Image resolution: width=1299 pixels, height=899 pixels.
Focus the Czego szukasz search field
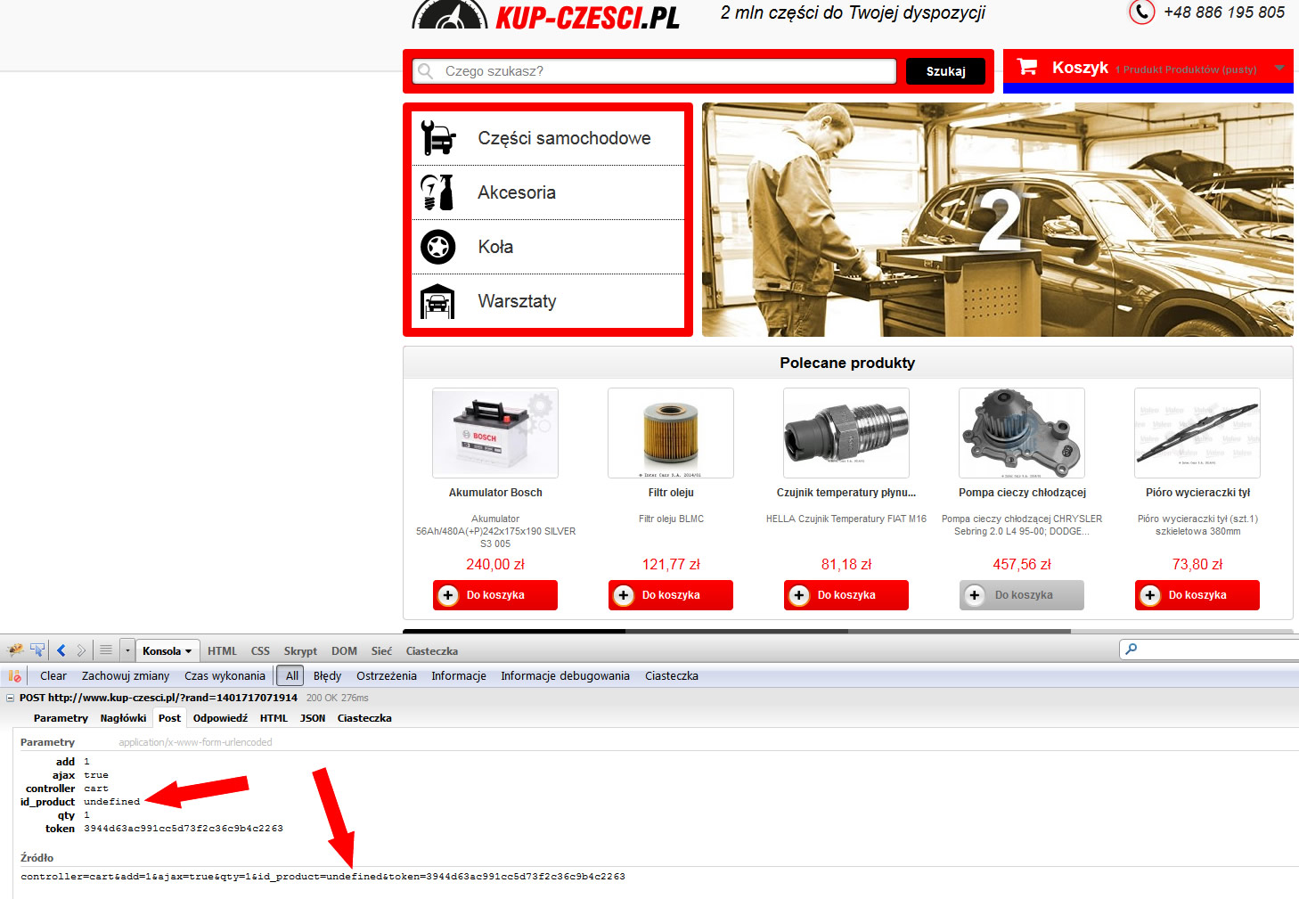click(655, 71)
